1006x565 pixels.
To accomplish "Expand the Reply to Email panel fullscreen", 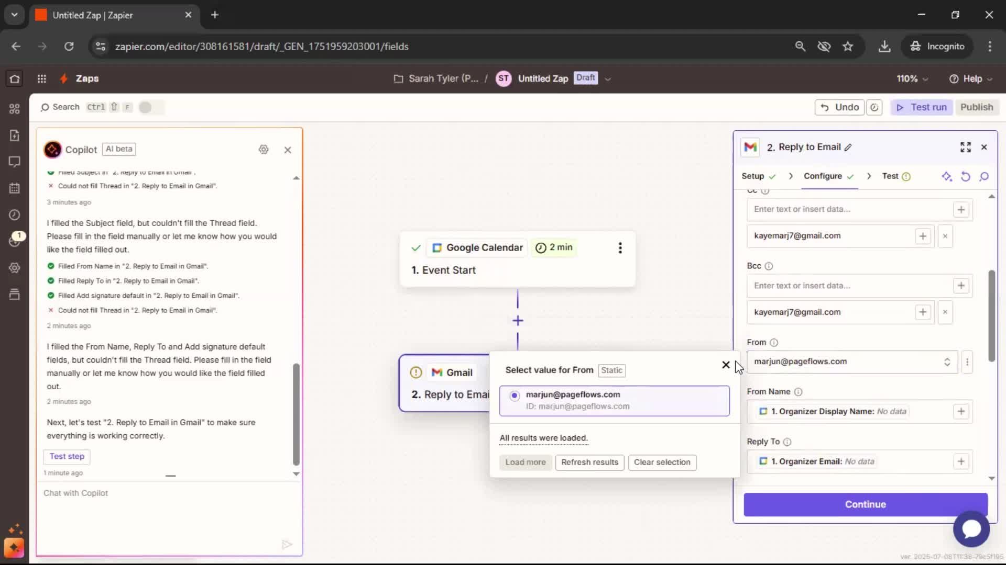I will click(x=965, y=148).
